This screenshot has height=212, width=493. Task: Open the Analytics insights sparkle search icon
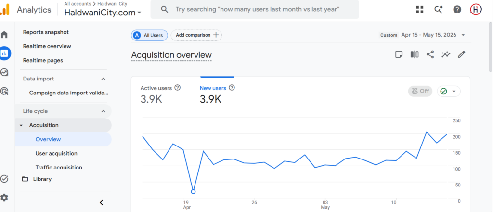438,10
